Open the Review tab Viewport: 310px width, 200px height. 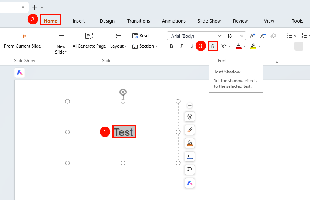[x=240, y=21]
